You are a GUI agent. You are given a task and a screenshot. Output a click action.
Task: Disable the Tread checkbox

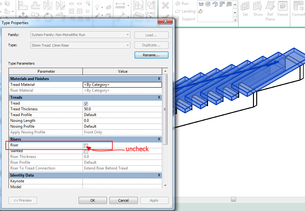(85, 103)
